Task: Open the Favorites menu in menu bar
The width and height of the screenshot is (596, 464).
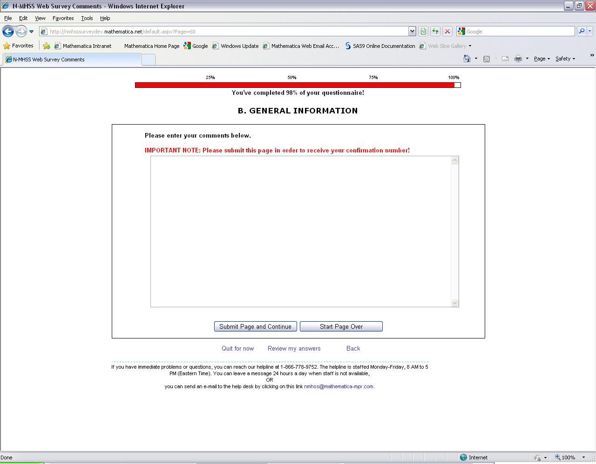Action: [x=63, y=18]
